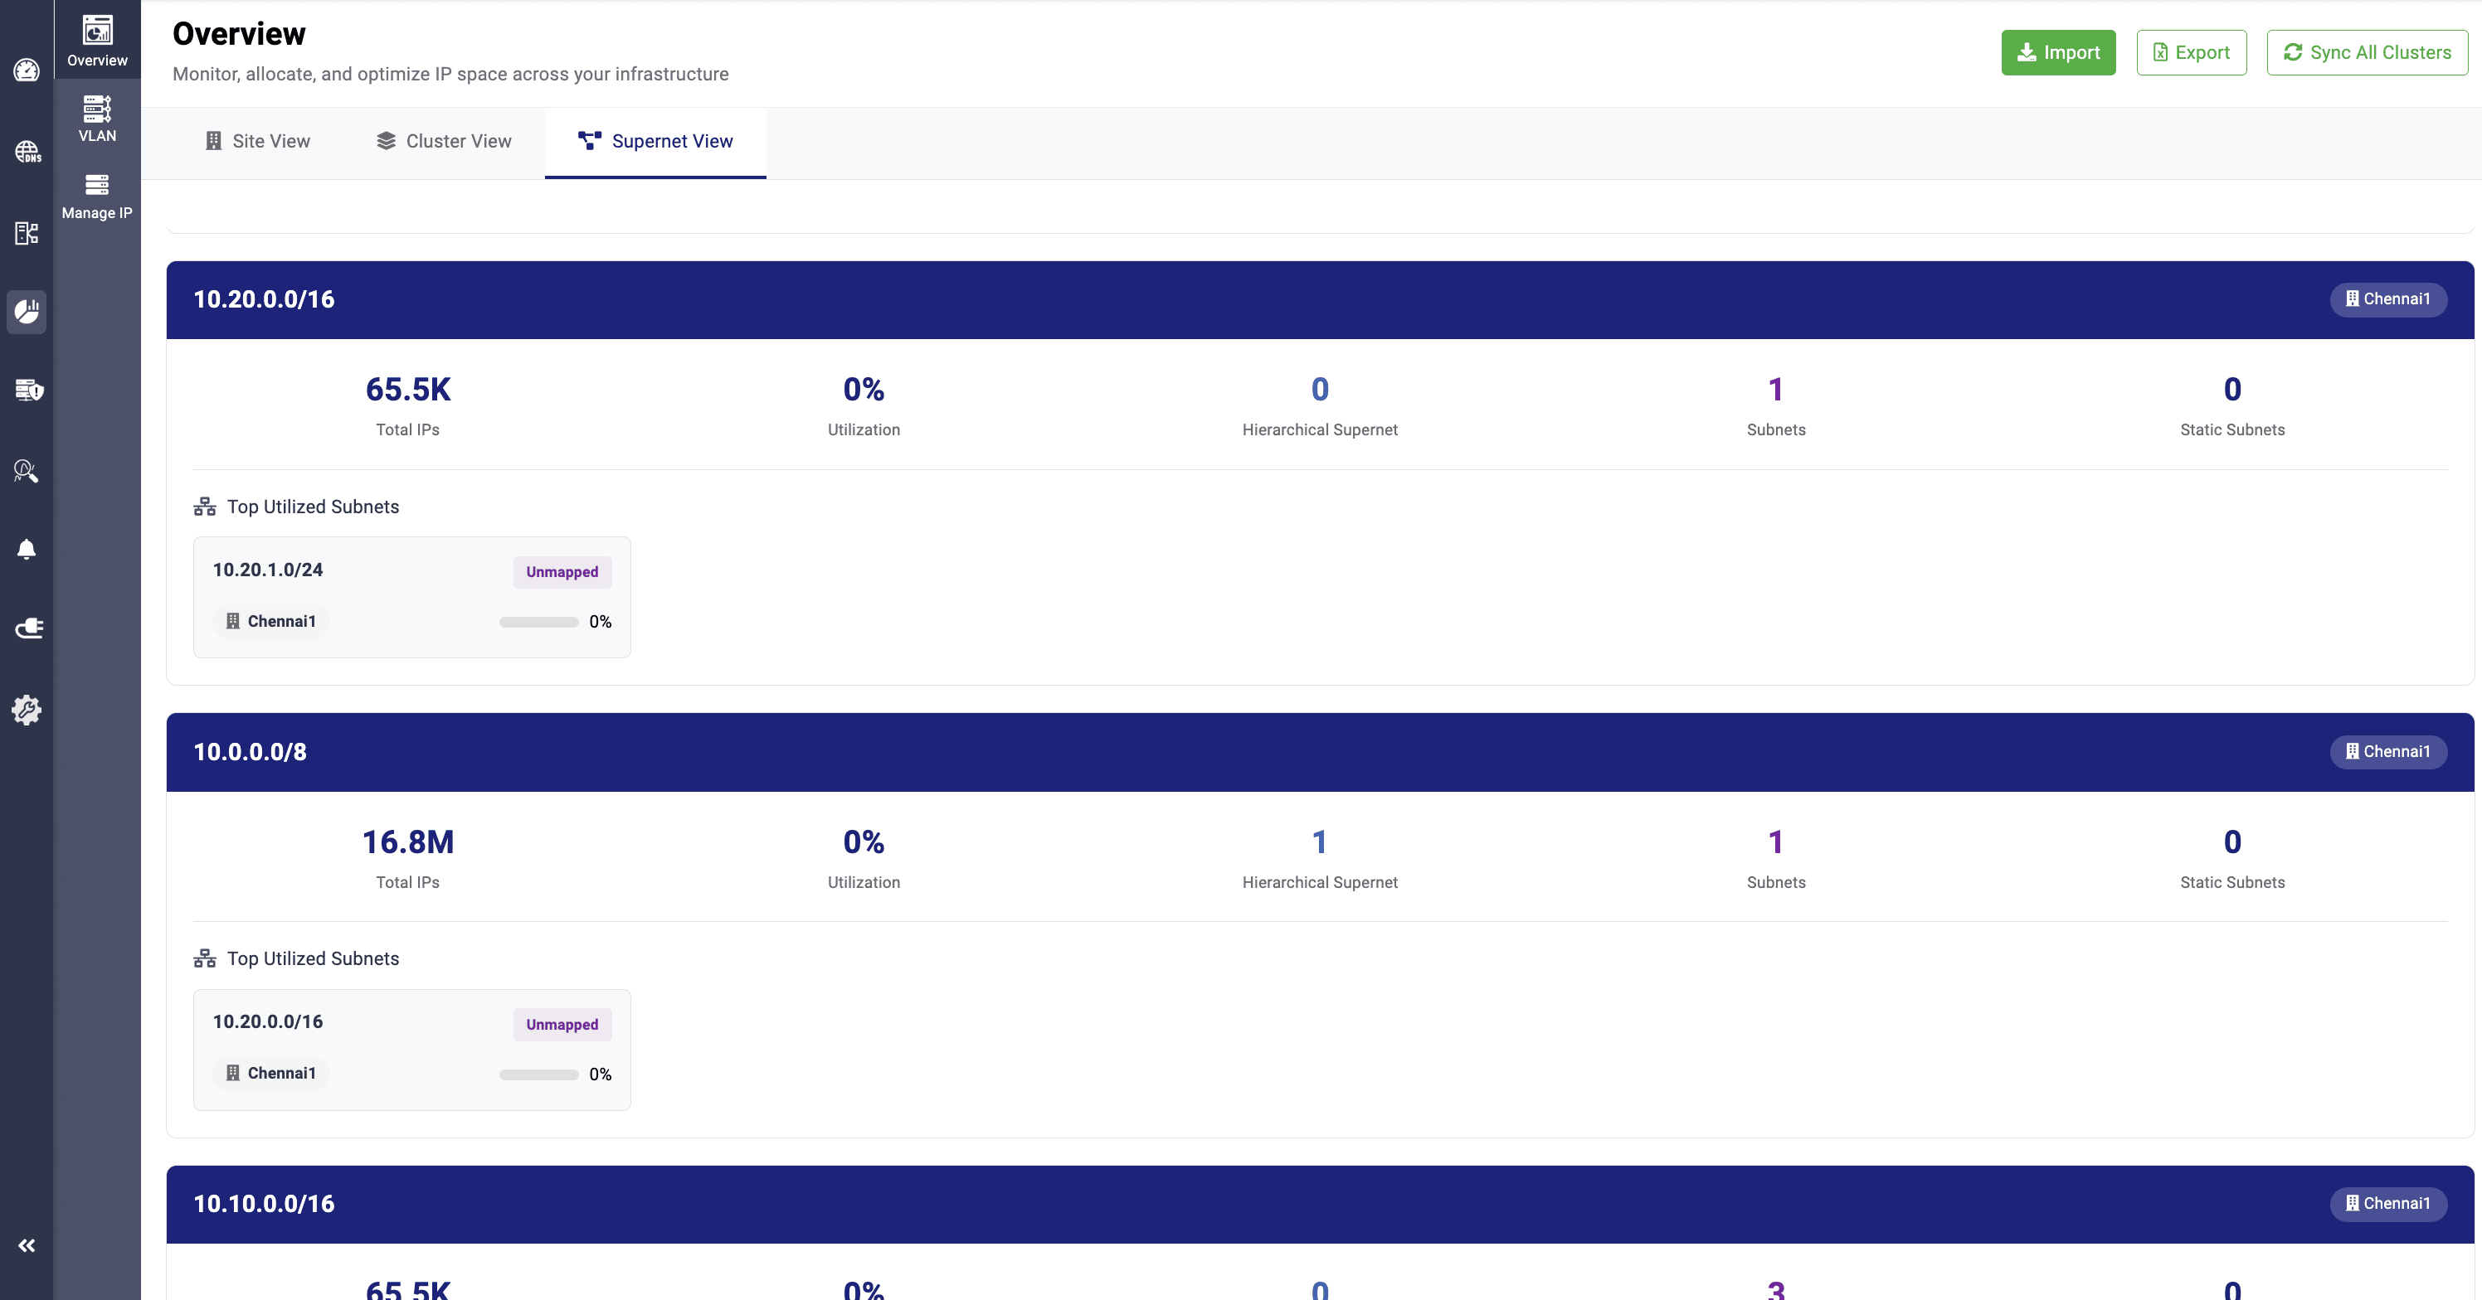Open the Manage IP submenu item

pos(96,196)
